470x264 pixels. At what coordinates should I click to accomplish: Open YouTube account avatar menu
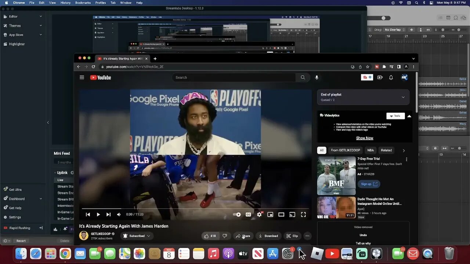tap(404, 77)
